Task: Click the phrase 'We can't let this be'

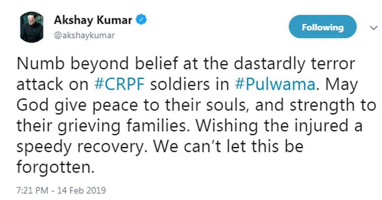Action: [x=228, y=146]
